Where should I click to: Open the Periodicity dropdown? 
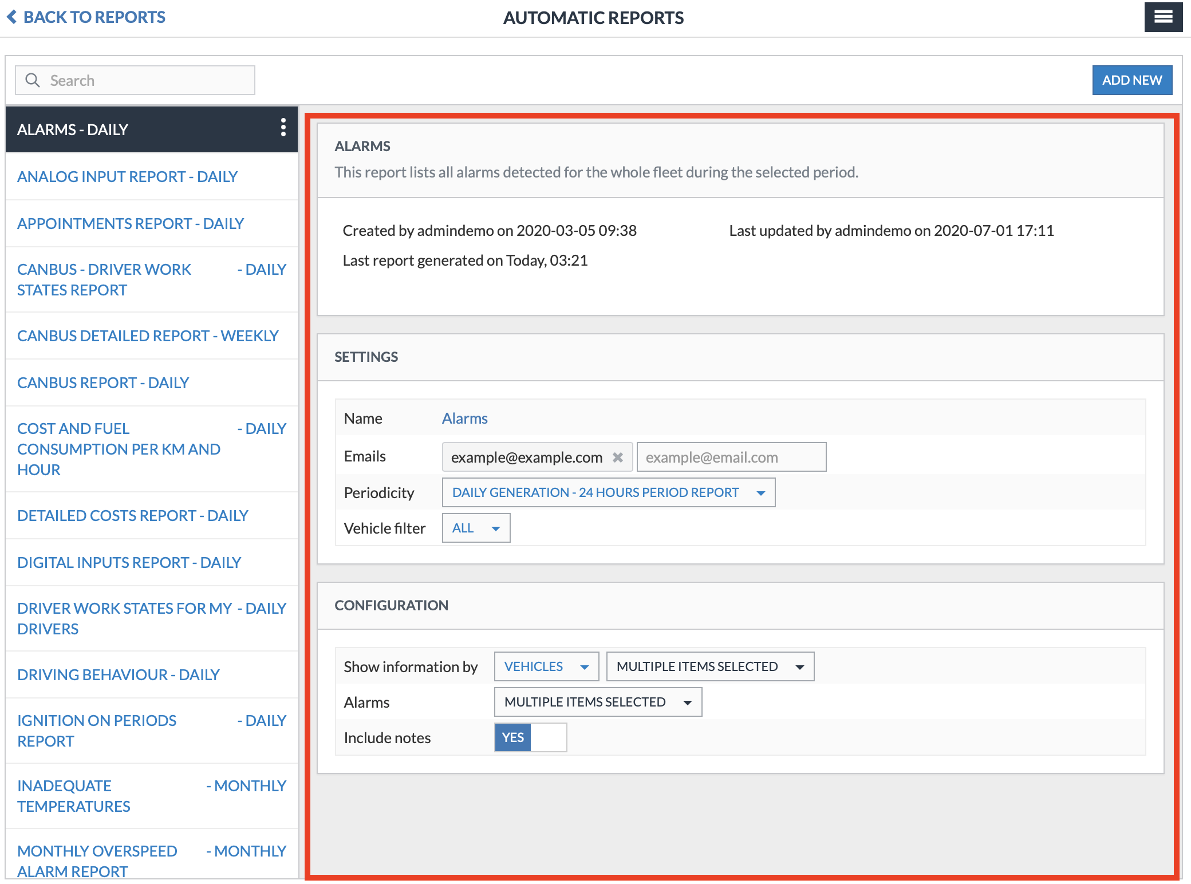(x=609, y=492)
